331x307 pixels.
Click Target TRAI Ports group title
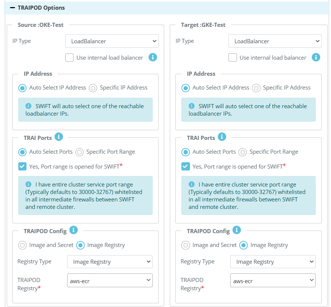[x=201, y=138]
